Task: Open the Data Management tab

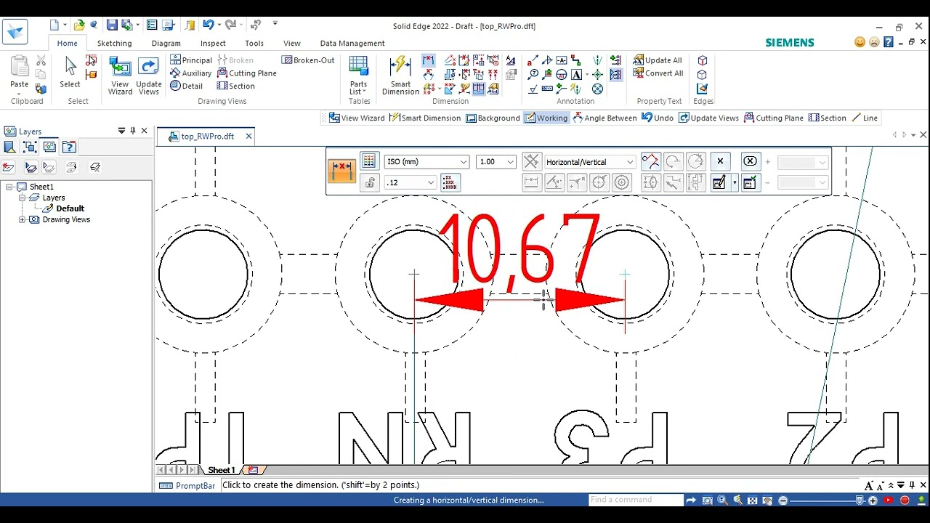Action: (x=352, y=44)
